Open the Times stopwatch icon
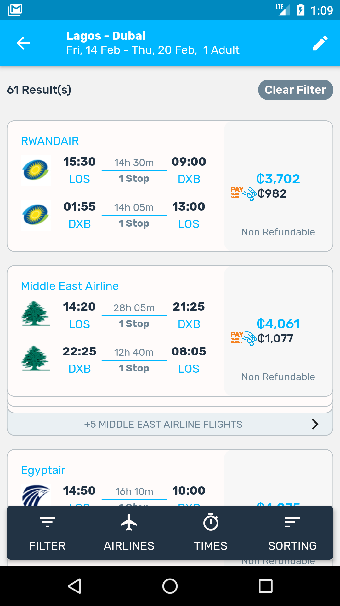 211,522
